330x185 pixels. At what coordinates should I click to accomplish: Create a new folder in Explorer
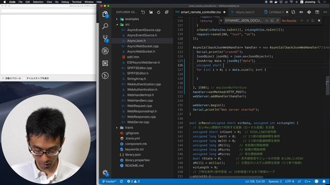click(151, 12)
